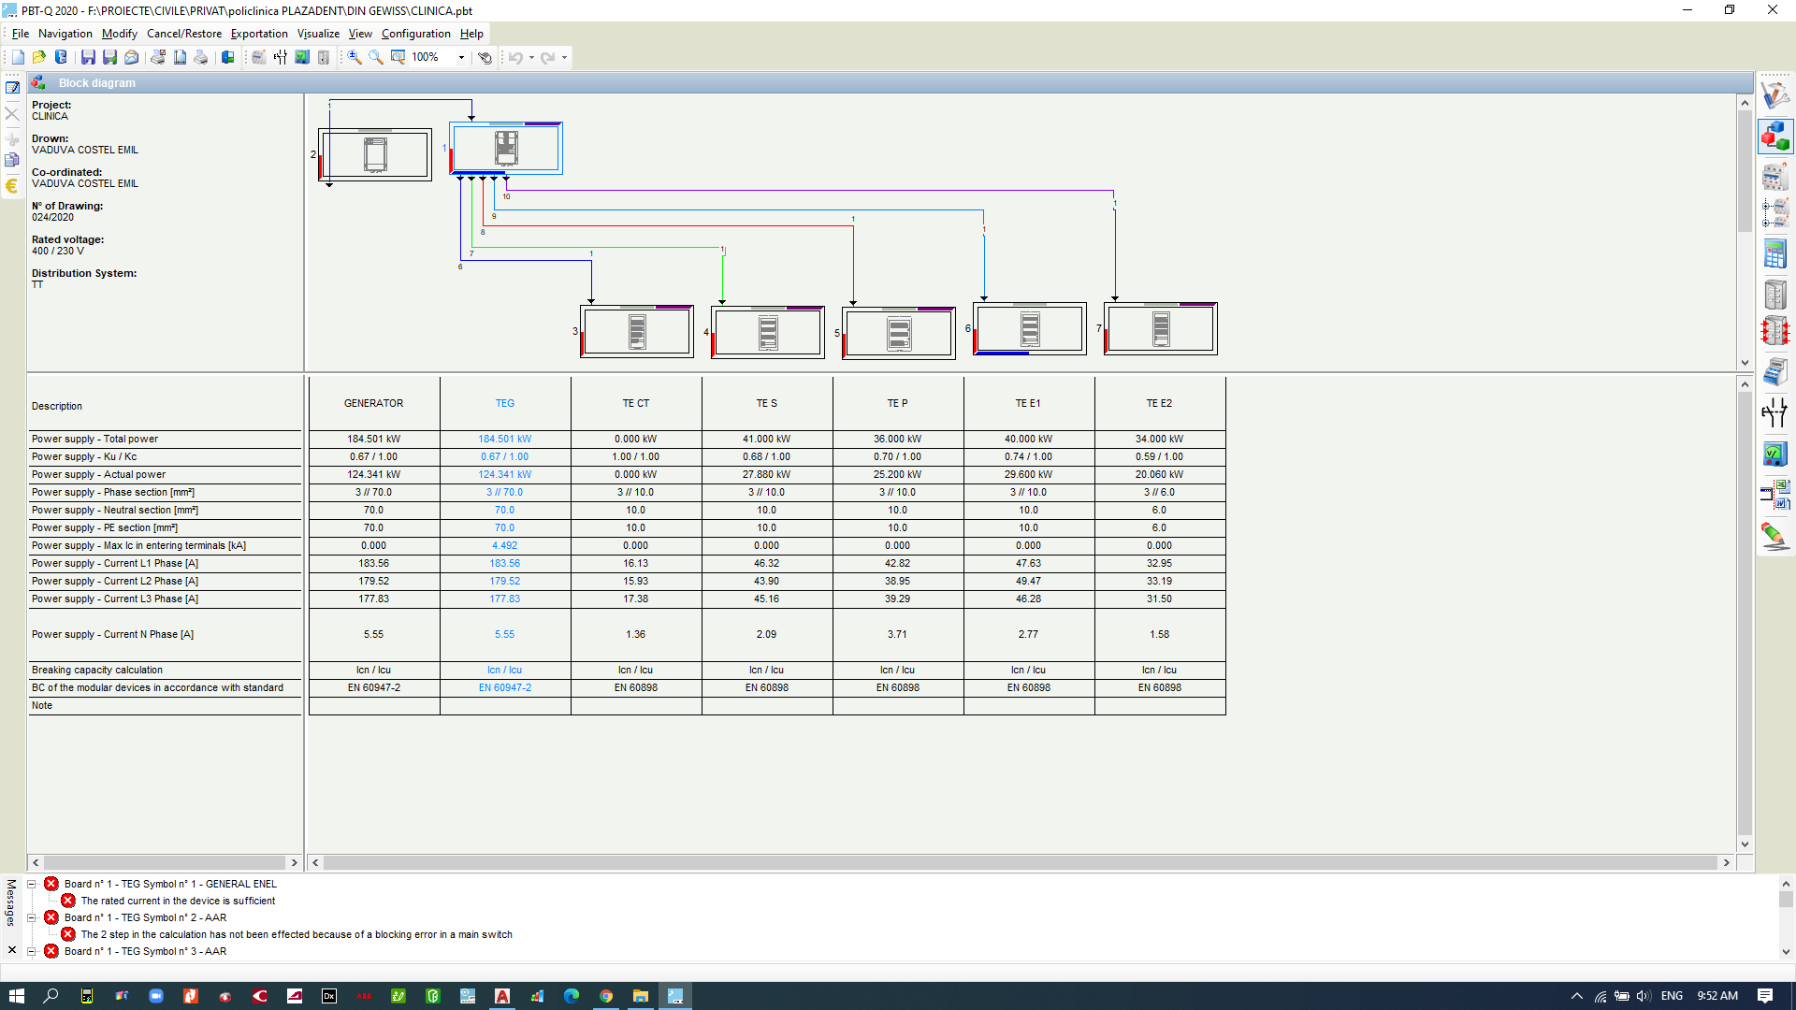
Task: Click the switch contacts schematic toolbar icon
Action: pos(281,57)
